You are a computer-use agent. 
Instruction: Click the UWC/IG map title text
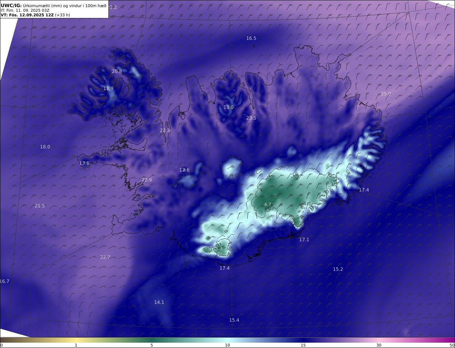point(54,5)
